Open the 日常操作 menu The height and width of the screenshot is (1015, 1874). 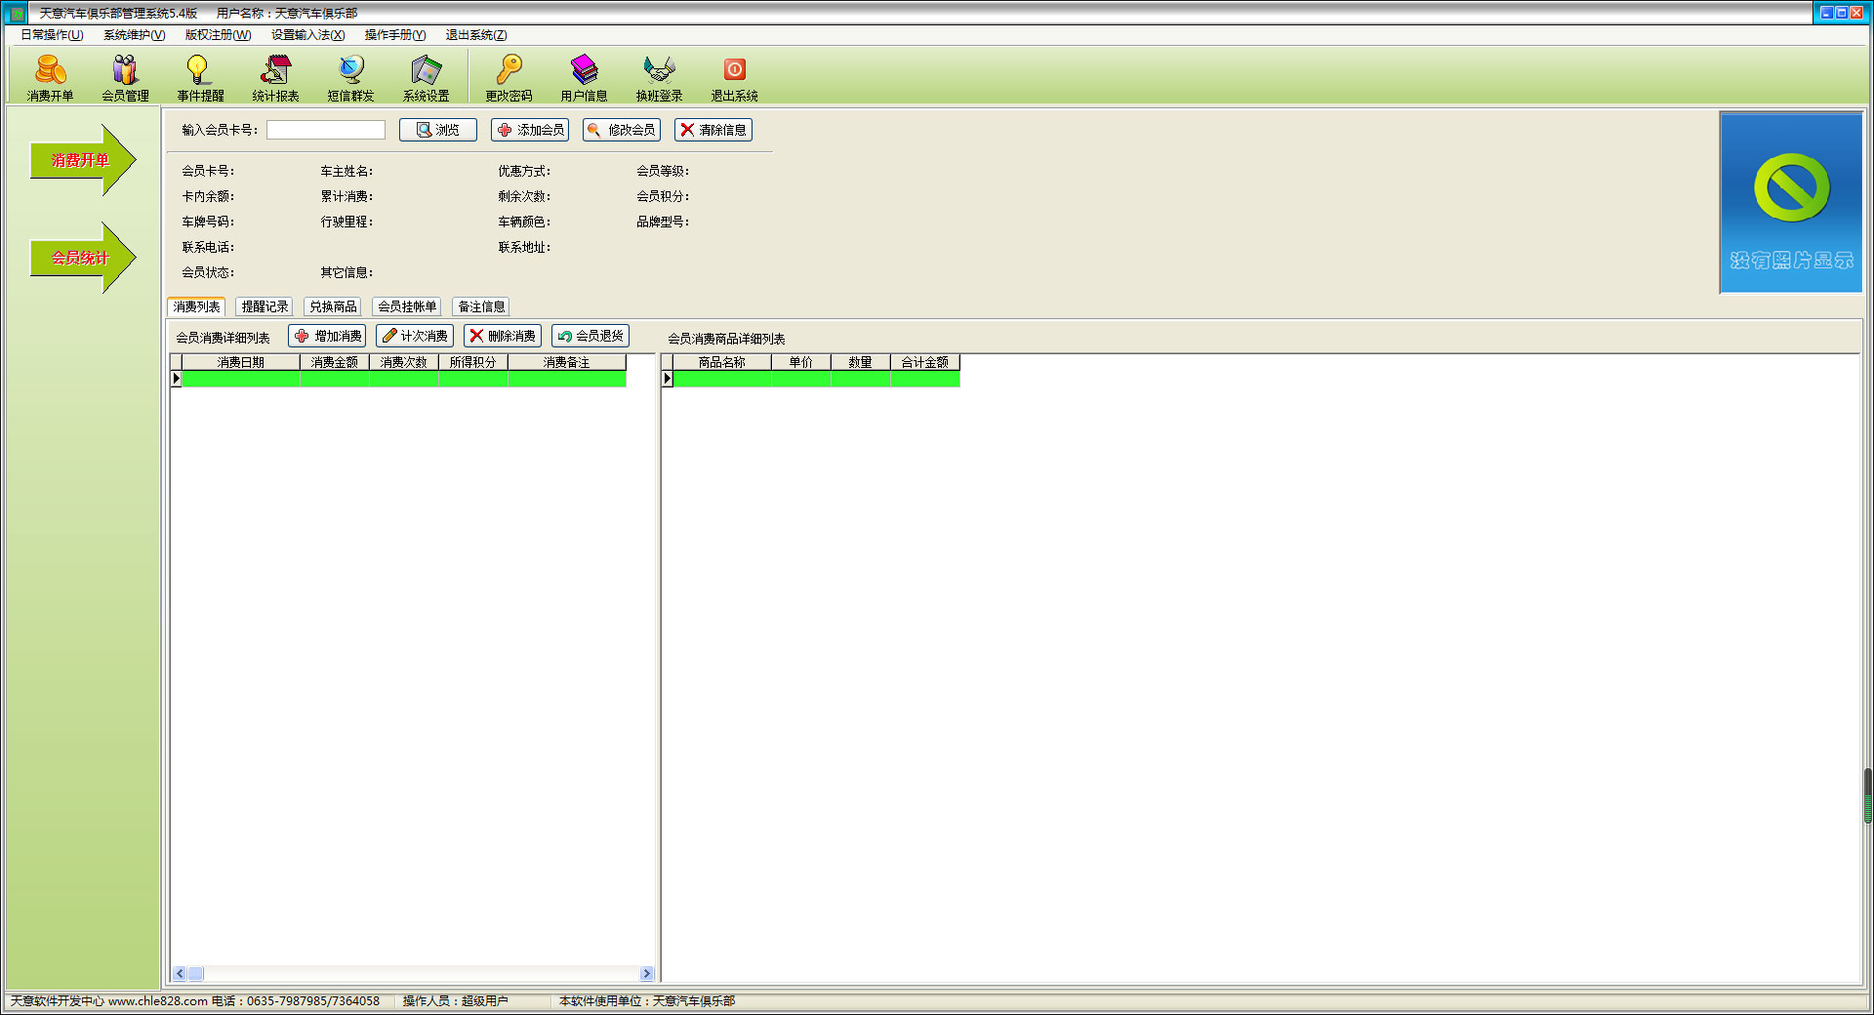coord(52,35)
